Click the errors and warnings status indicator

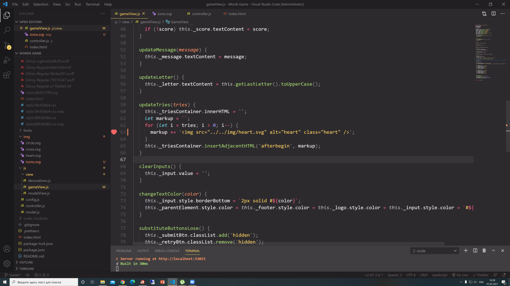tap(42, 275)
